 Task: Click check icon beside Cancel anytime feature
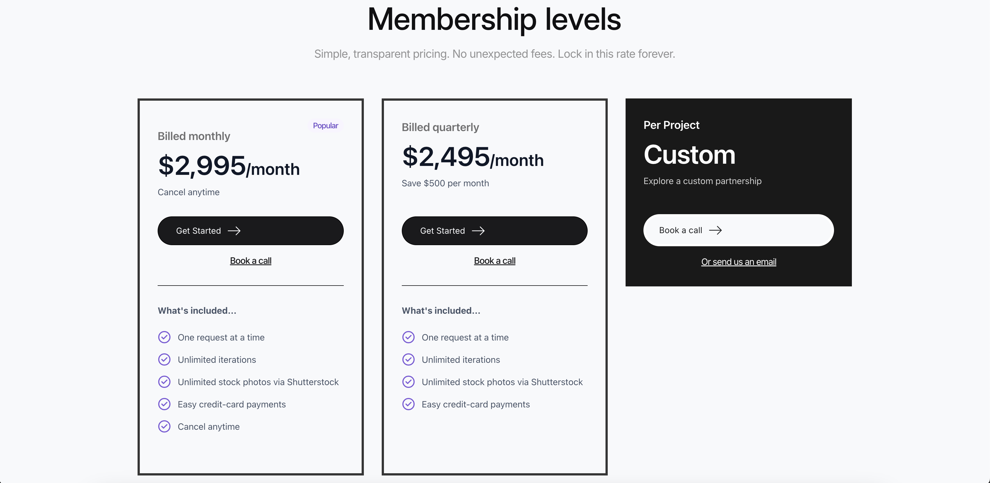point(164,426)
